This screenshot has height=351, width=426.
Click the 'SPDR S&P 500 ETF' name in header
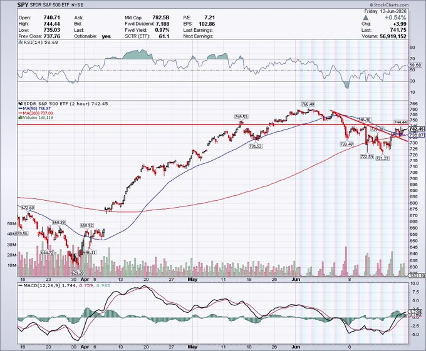49,5
